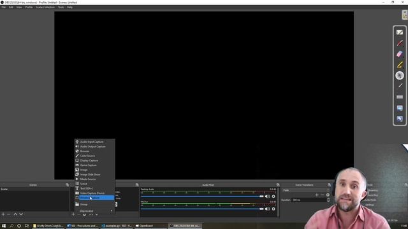
Task: Choose Color Source entry
Action: [x=95, y=156]
